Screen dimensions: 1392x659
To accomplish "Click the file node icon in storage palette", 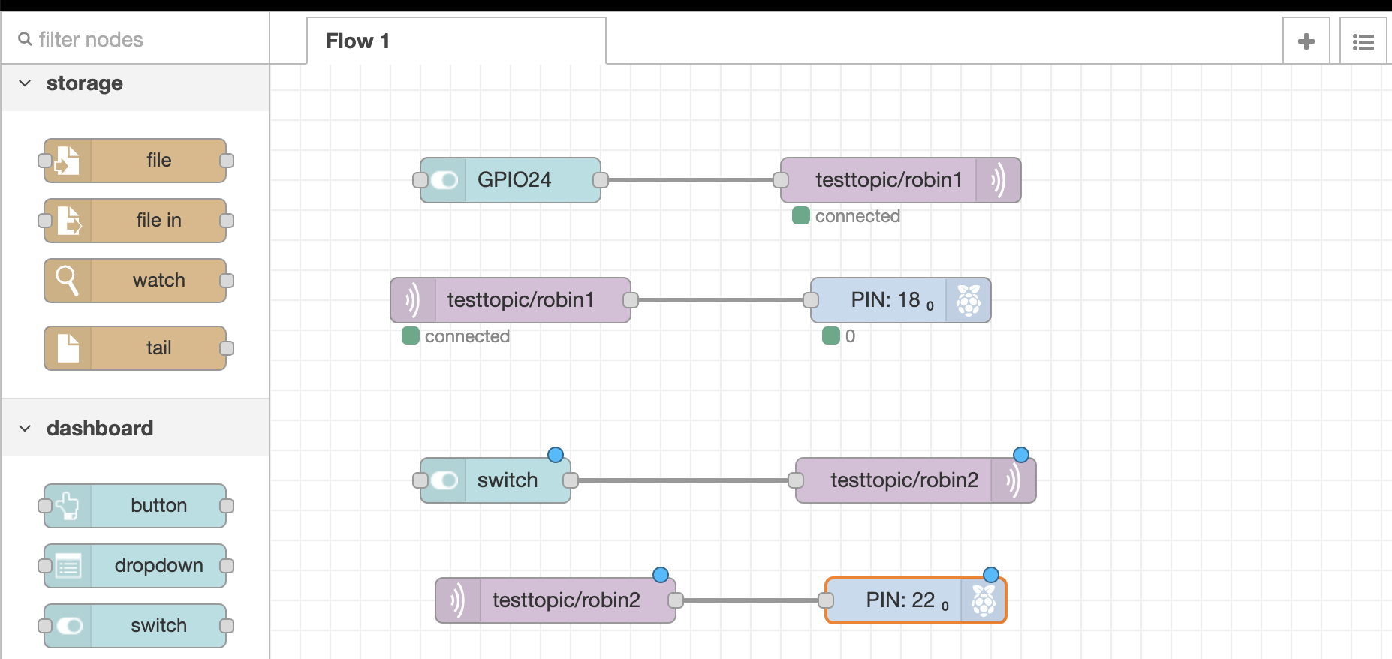I will click(x=68, y=161).
